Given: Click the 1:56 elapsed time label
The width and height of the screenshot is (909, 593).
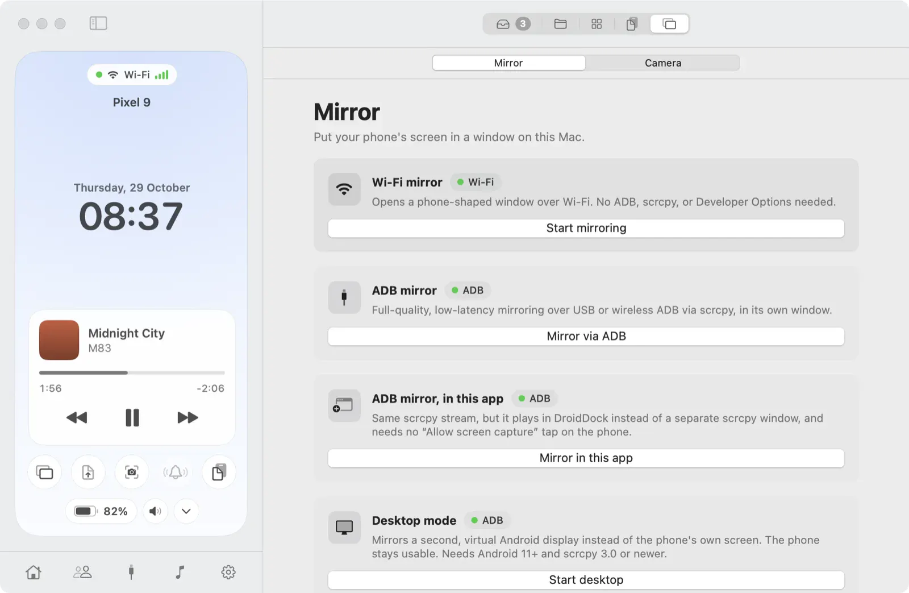Looking at the screenshot, I should 51,388.
